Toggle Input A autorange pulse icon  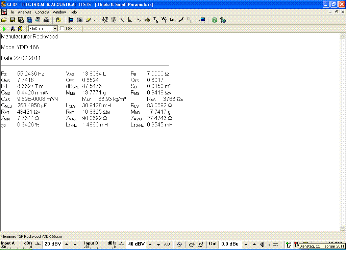click(x=38, y=243)
